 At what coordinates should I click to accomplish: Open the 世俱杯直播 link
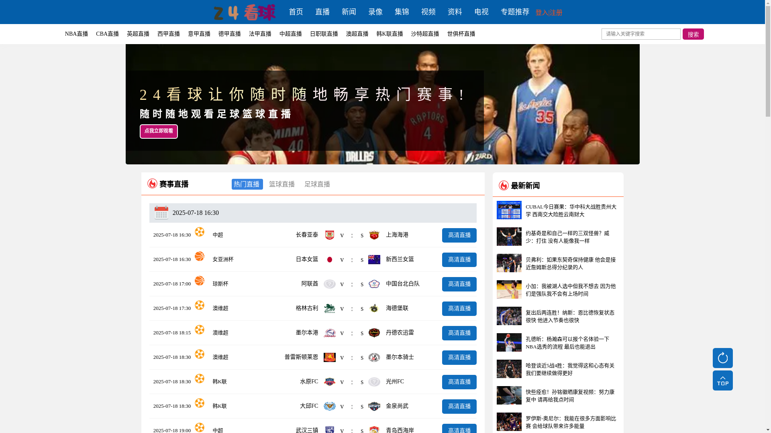461,34
